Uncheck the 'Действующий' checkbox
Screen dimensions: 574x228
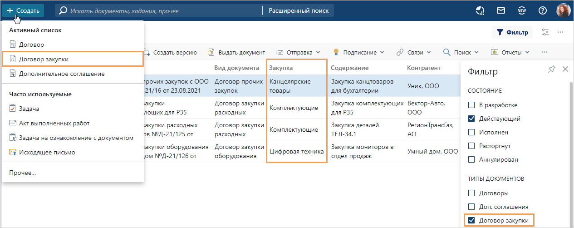471,119
